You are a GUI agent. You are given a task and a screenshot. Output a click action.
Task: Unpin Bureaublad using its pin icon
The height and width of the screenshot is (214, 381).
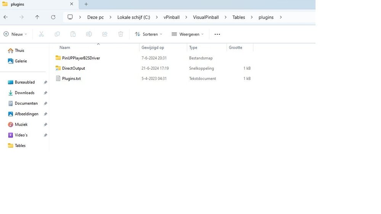(45, 82)
